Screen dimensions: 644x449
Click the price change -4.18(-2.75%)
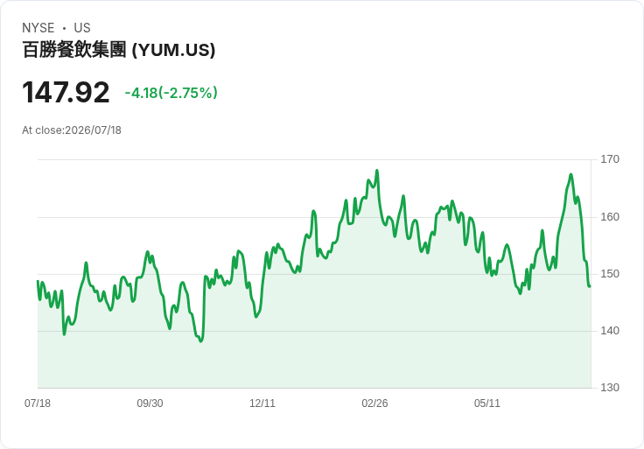[x=171, y=93]
